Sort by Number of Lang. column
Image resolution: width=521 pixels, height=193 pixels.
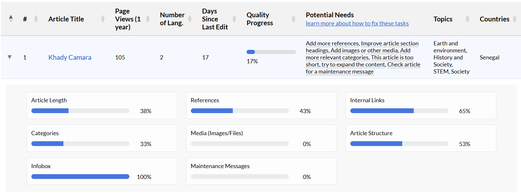pos(190,19)
